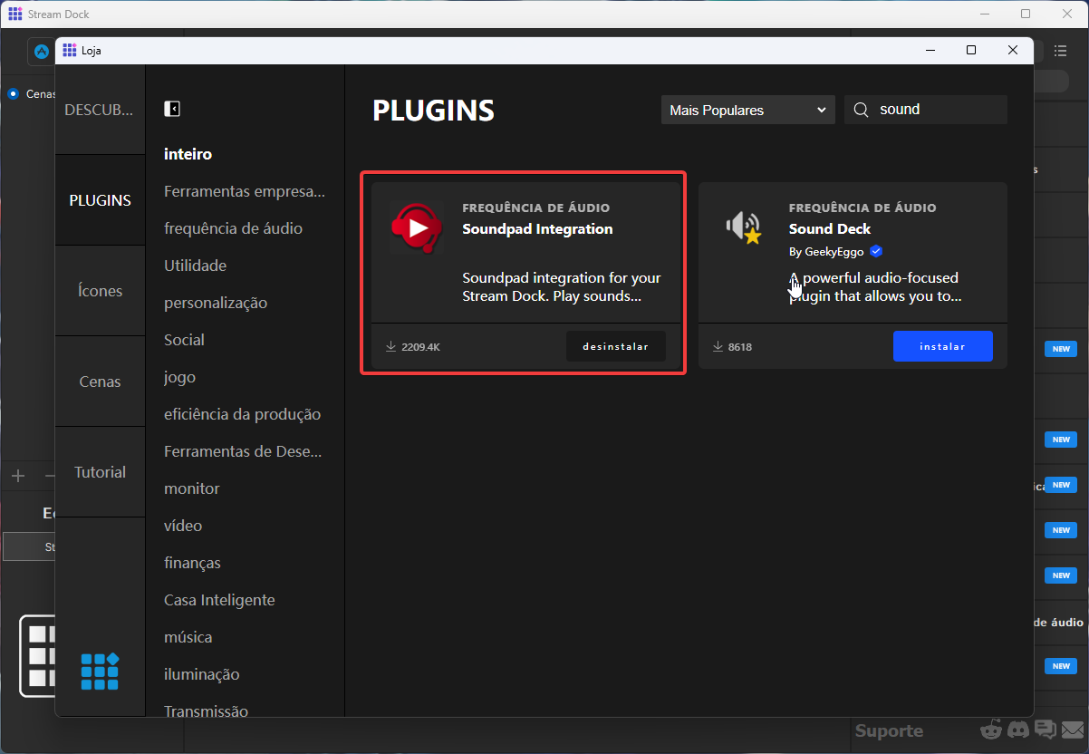Screen dimensions: 1089x754
Task: Select eficiência da produção category
Action: pyautogui.click(x=242, y=414)
